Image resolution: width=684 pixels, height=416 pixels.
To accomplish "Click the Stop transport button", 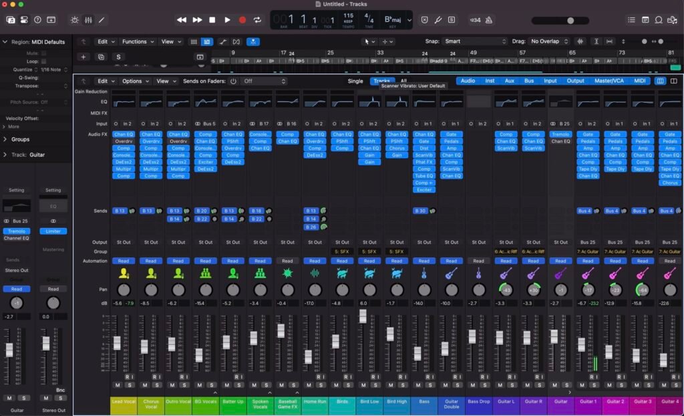I will click(212, 20).
